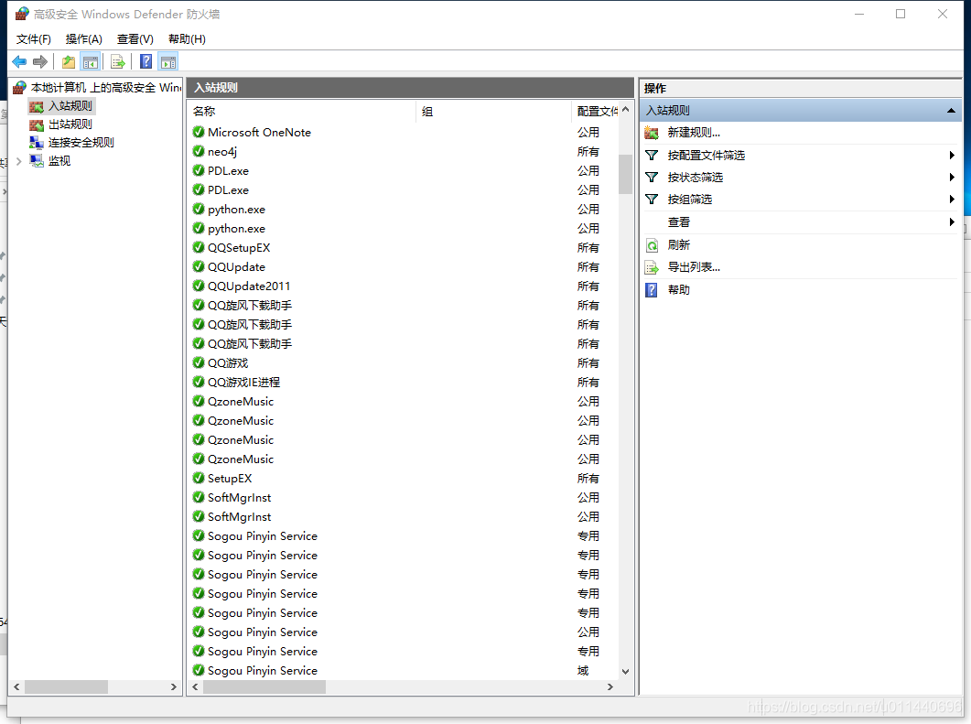Click the root node firewall icon in the tree
Image resolution: width=971 pixels, height=724 pixels.
[19, 87]
